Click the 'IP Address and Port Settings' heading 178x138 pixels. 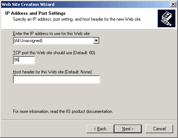(x=35, y=13)
